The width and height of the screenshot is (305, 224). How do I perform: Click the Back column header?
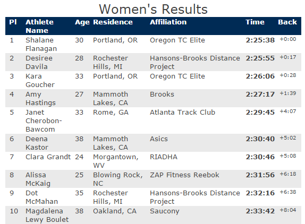pyautogui.click(x=287, y=22)
